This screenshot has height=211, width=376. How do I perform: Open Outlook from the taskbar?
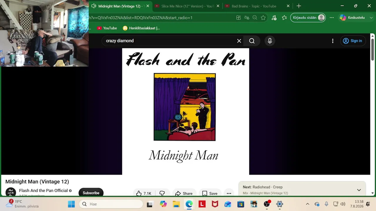pyautogui.click(x=228, y=204)
